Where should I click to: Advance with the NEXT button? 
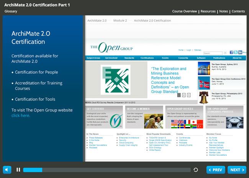click(x=237, y=170)
